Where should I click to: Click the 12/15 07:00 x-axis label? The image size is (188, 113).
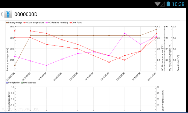(x=105, y=76)
